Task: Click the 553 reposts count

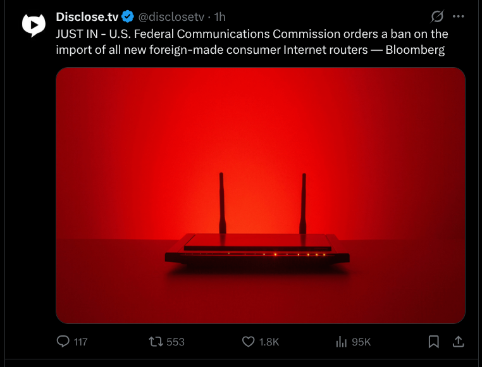Action: pyautogui.click(x=175, y=342)
